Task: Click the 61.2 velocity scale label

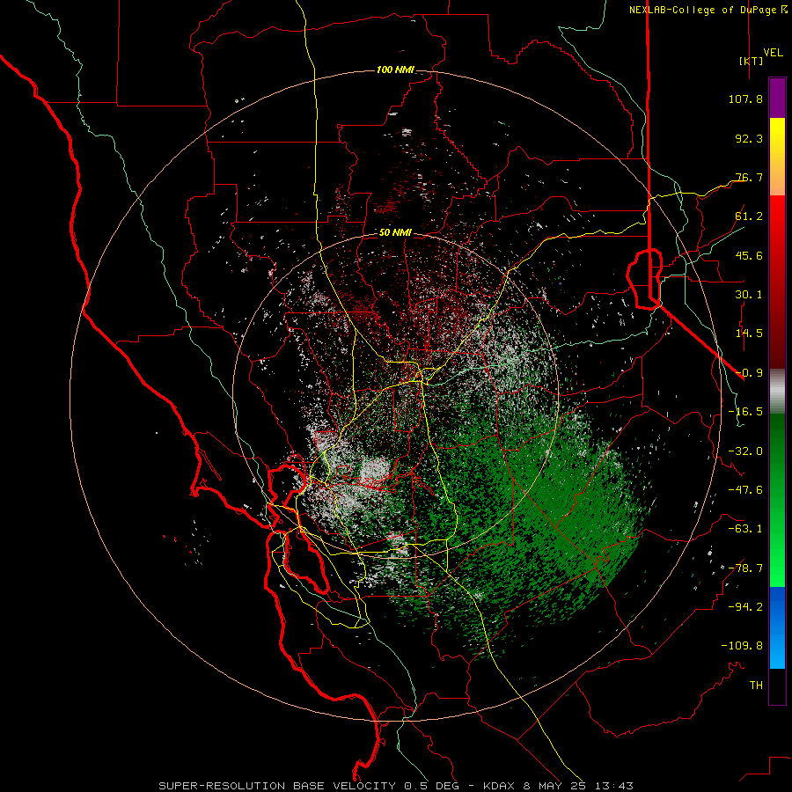Action: (x=749, y=216)
